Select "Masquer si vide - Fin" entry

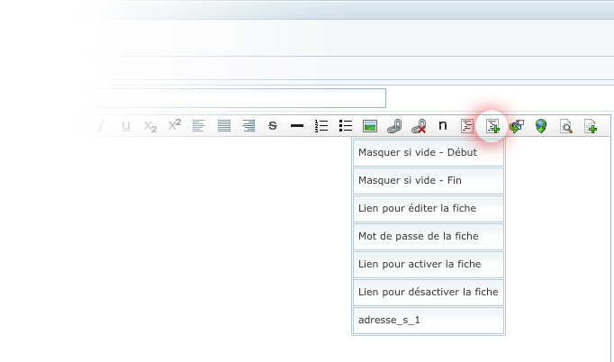tap(429, 181)
